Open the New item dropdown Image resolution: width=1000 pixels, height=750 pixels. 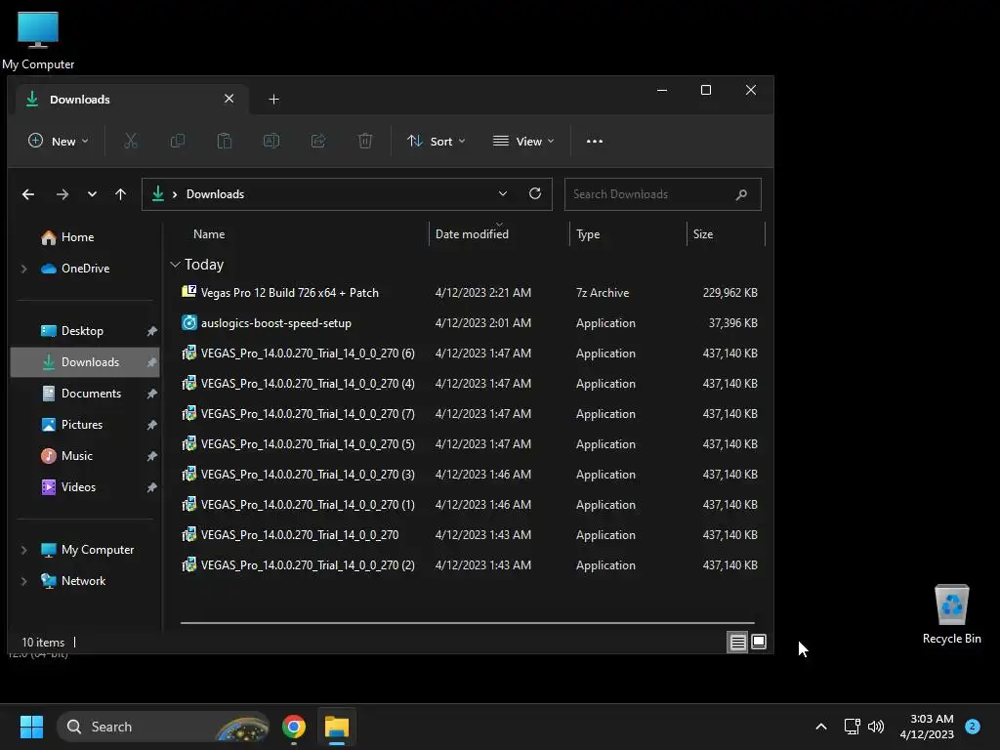(x=58, y=141)
